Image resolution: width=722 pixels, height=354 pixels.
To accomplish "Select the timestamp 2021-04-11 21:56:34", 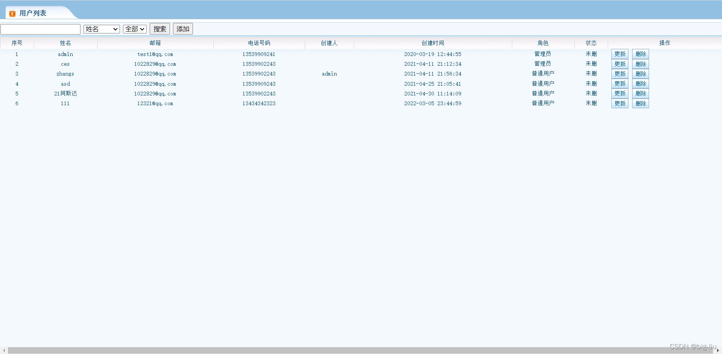I will (x=433, y=74).
